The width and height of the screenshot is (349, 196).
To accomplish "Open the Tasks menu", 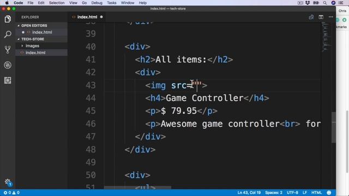I will tap(111, 3).
